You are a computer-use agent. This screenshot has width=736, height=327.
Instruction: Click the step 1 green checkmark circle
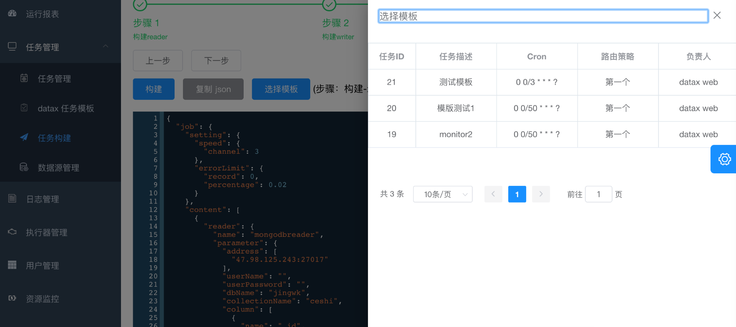tap(140, 4)
